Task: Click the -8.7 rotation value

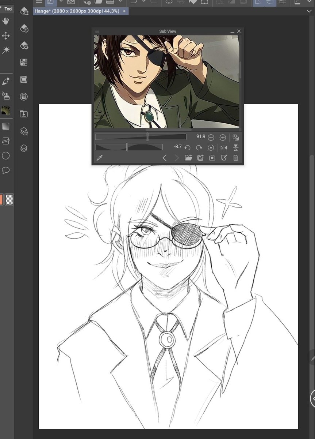Action: (x=178, y=147)
